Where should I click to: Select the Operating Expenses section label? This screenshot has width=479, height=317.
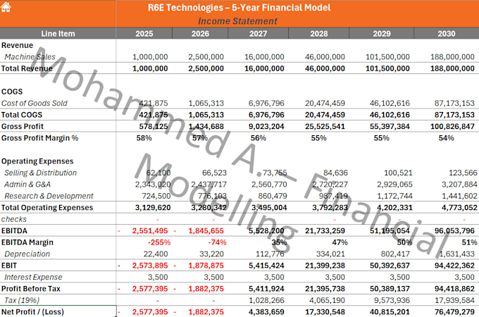[37, 161]
